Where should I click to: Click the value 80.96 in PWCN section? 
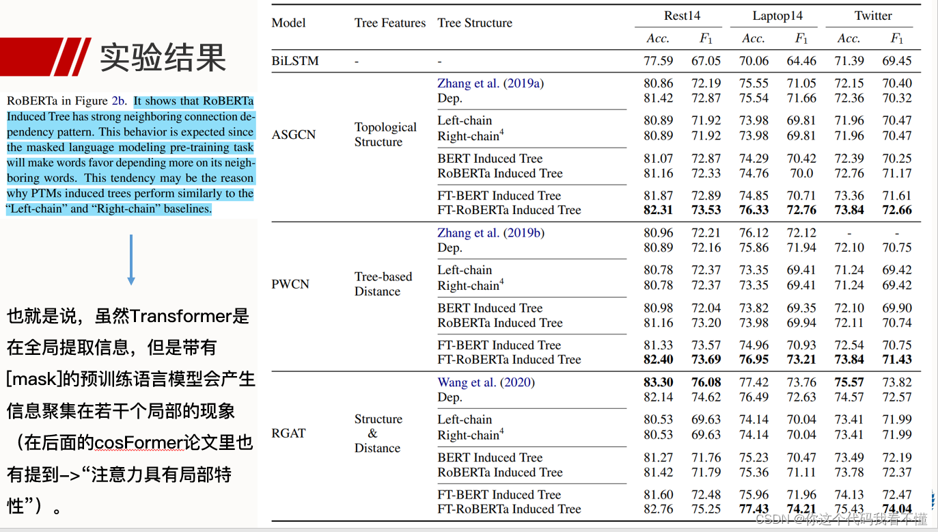pos(659,233)
